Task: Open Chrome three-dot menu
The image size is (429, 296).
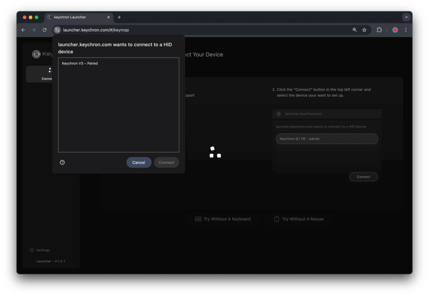Action: coord(406,30)
